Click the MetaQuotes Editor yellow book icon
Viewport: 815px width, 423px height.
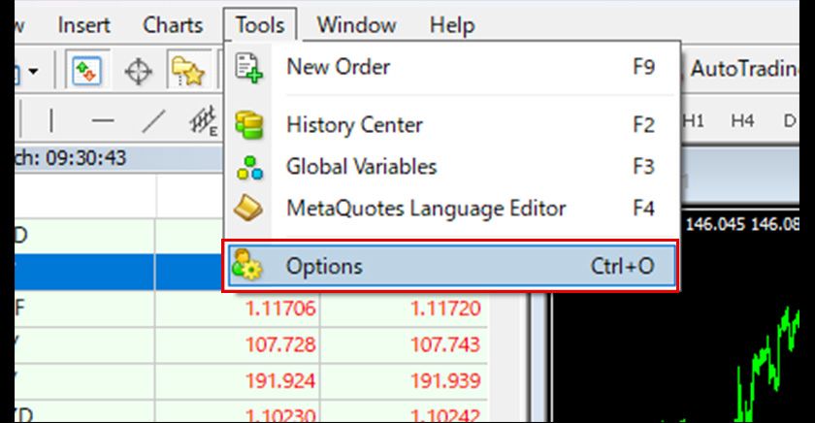pyautogui.click(x=248, y=209)
